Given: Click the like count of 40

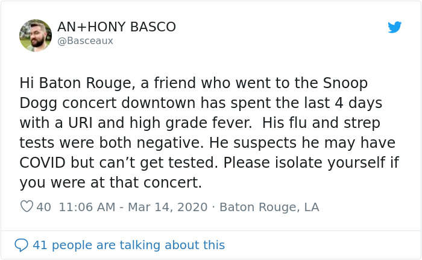Looking at the screenshot, I should [43, 207].
